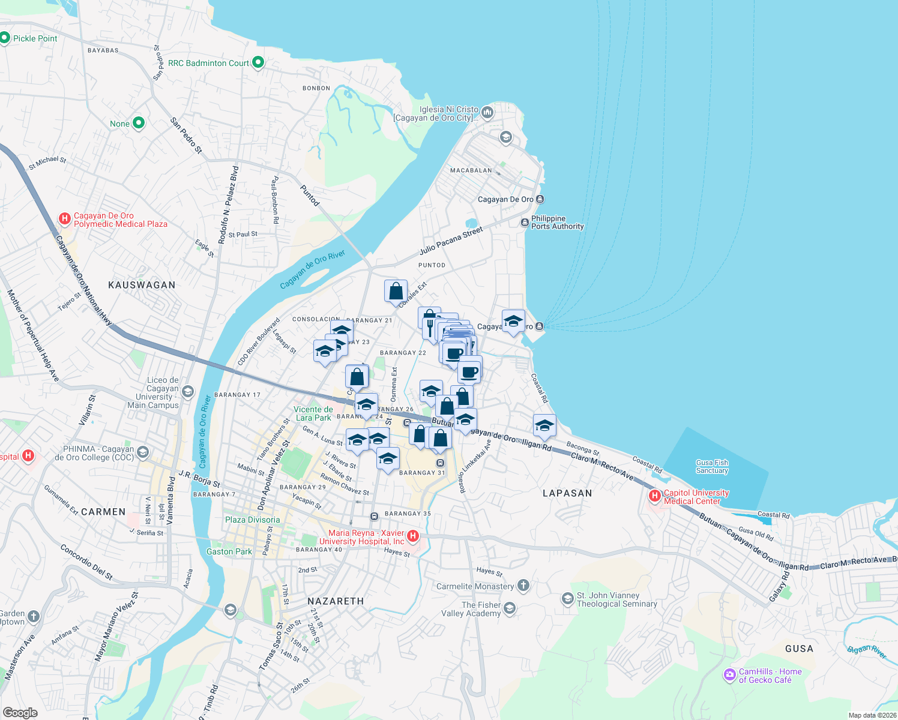Image resolution: width=898 pixels, height=720 pixels.
Task: Open the Google logo link
Action: click(20, 713)
